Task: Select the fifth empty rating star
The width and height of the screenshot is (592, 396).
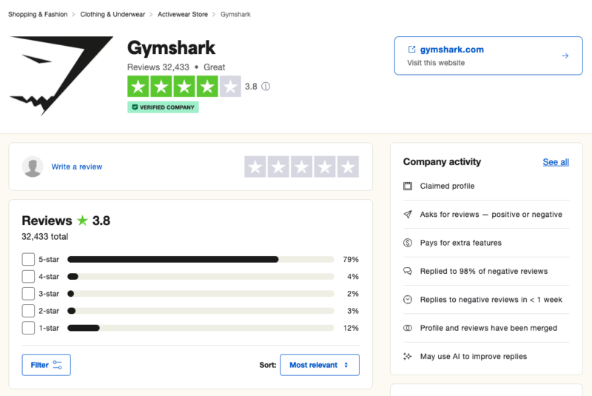Action: point(348,167)
